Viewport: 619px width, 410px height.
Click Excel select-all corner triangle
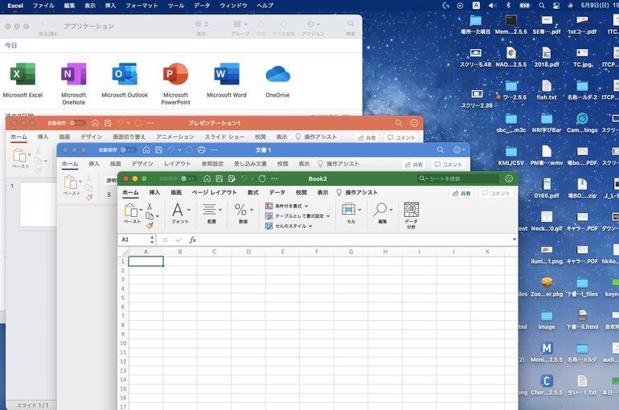[124, 252]
